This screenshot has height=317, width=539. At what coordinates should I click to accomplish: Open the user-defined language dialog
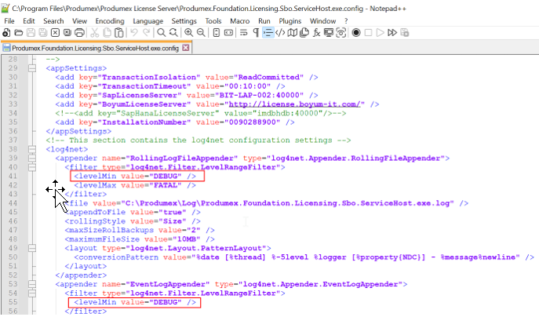pos(280,33)
